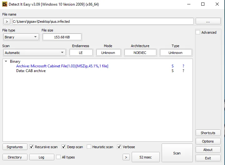The height and width of the screenshot is (165, 225).
Task: Click the S link on the Archive row
Action: 173,66
